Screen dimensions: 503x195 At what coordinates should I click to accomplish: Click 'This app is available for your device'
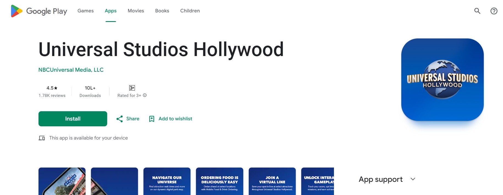pyautogui.click(x=89, y=138)
